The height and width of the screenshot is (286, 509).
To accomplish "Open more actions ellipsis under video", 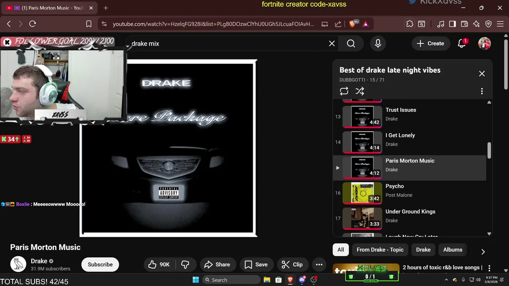I will point(319,265).
